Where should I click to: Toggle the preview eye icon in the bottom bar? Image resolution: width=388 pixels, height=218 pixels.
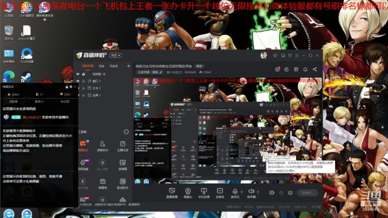pos(281,192)
